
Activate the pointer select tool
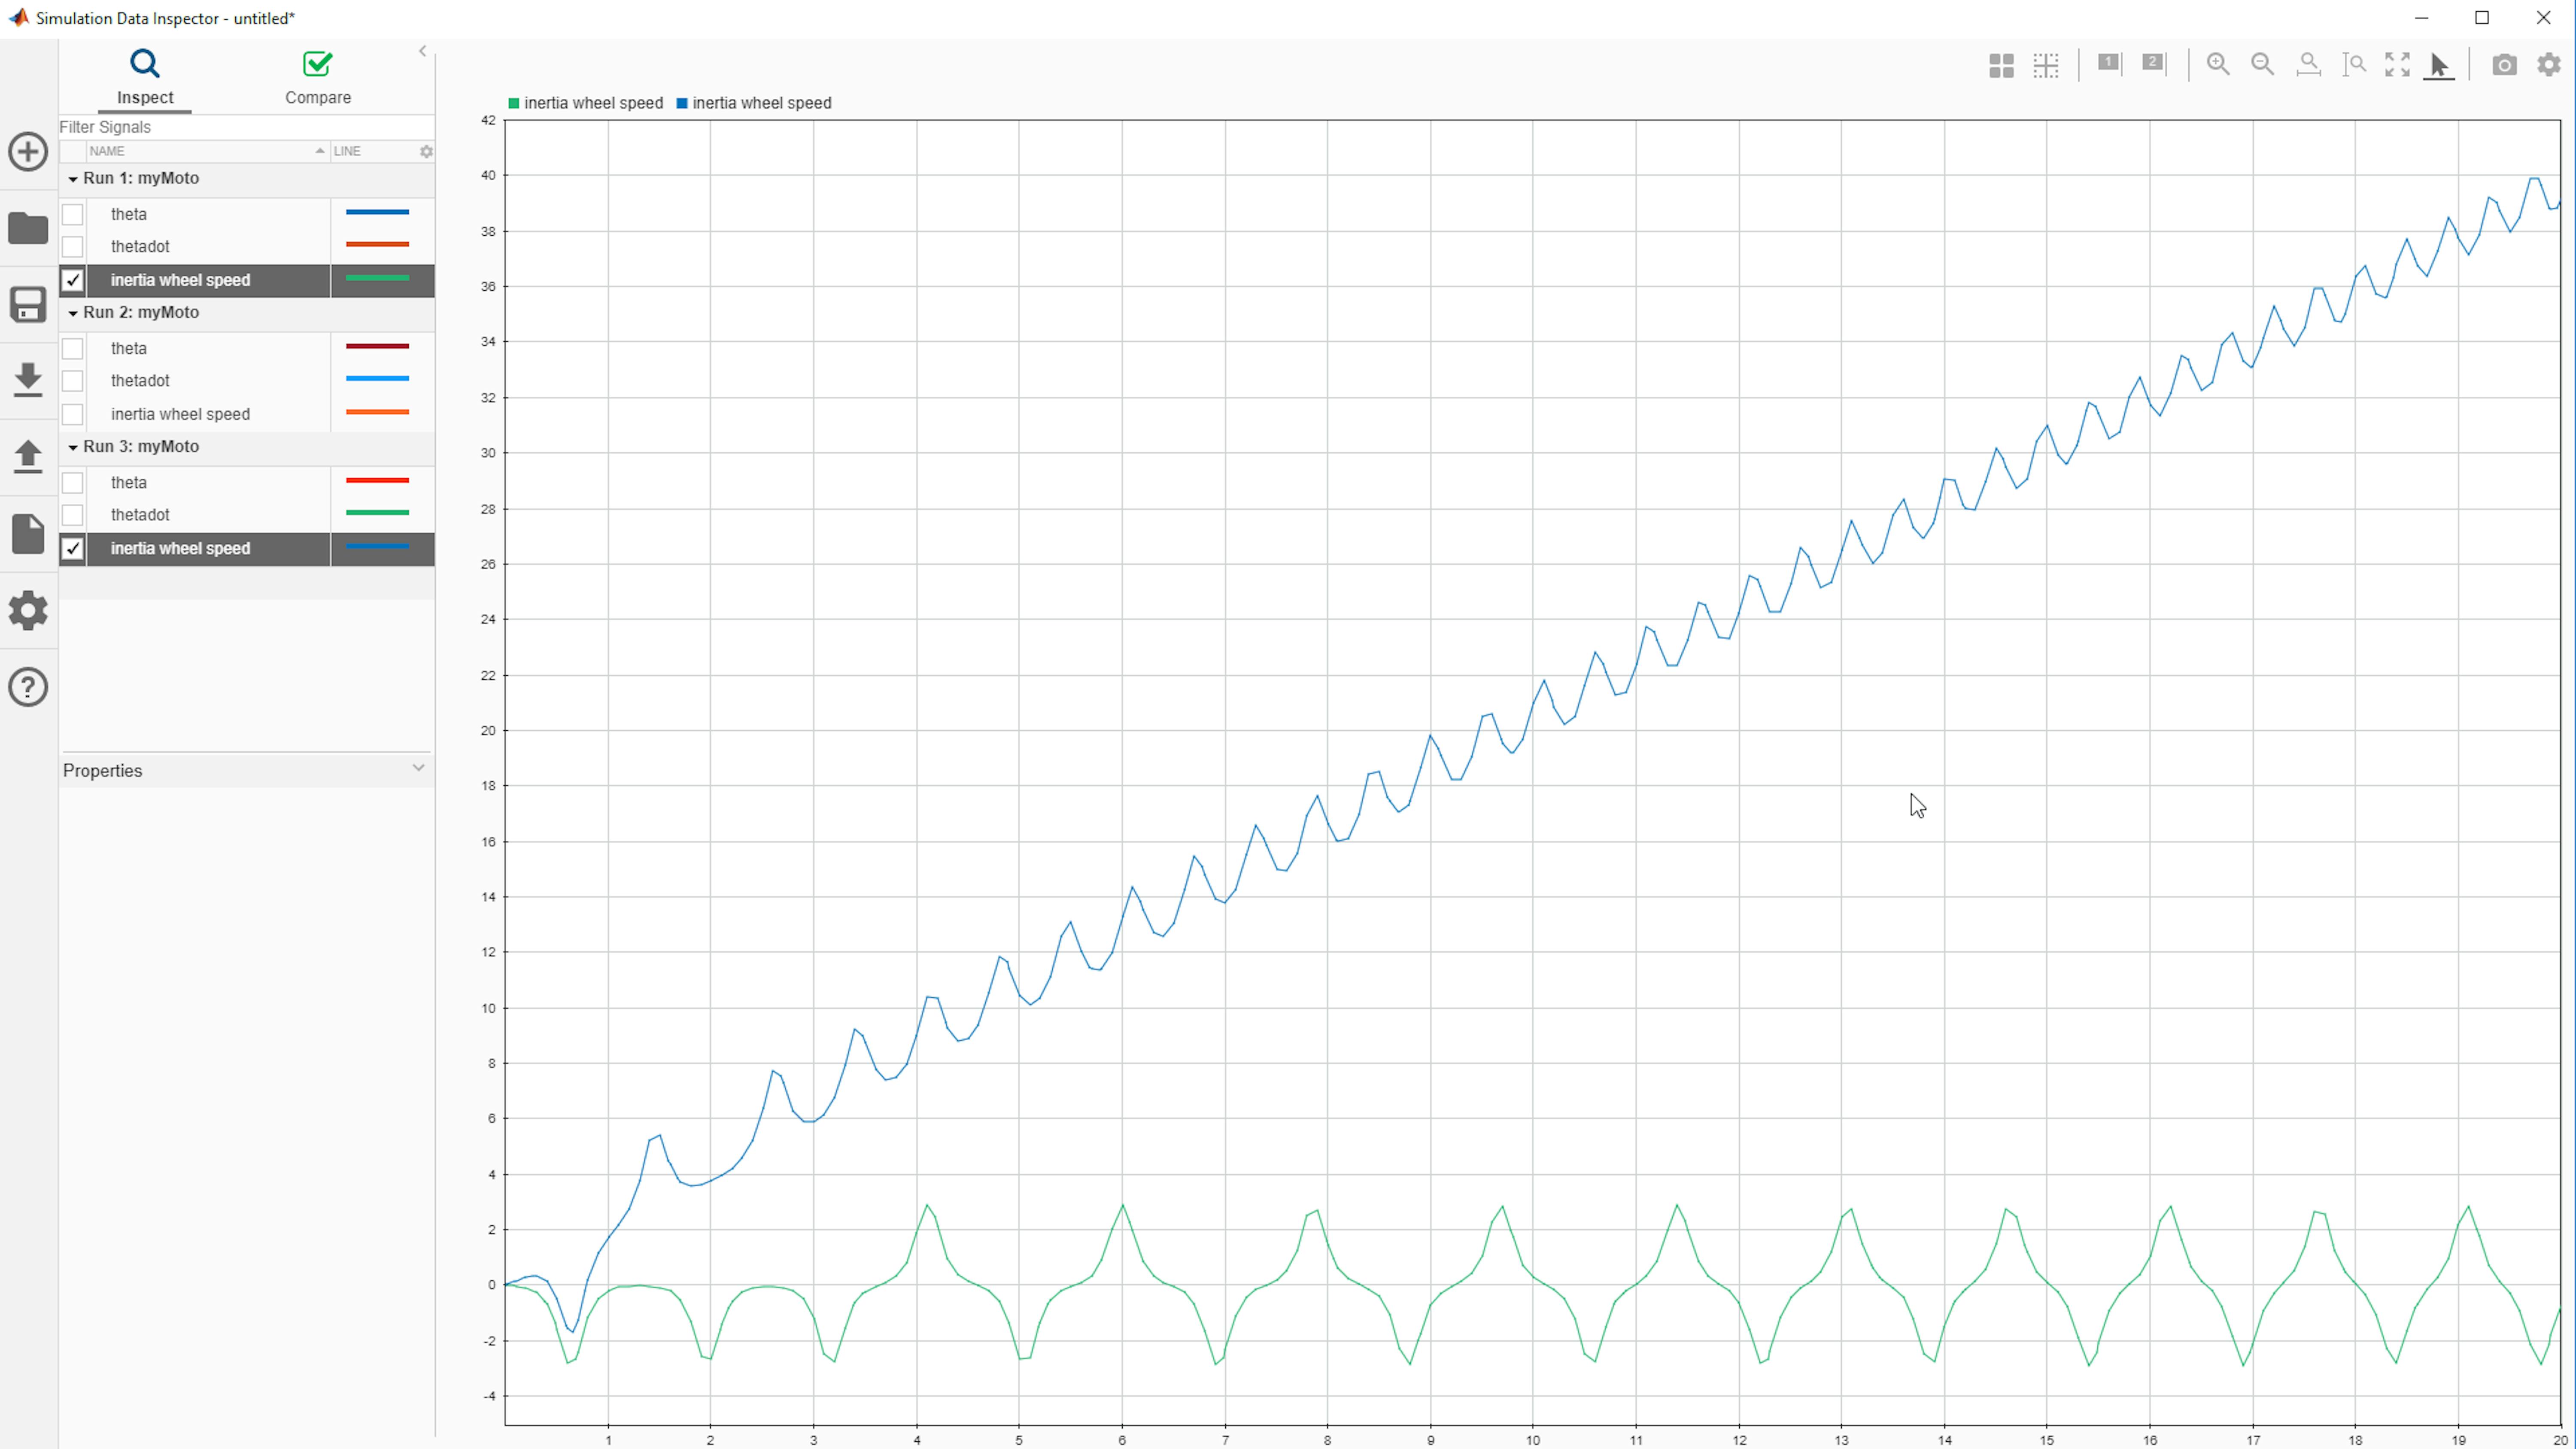click(x=2439, y=66)
